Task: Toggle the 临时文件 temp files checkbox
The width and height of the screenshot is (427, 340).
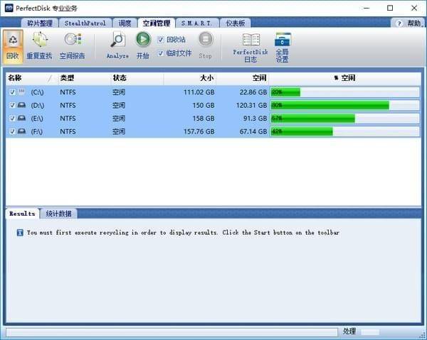Action: tap(161, 53)
